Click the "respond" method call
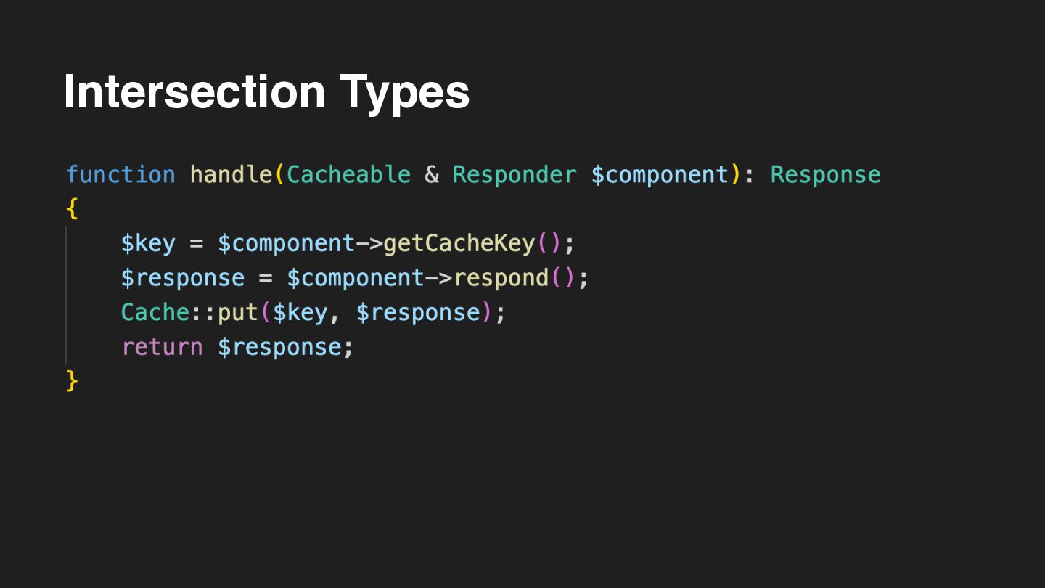The image size is (1045, 588). tap(501, 278)
